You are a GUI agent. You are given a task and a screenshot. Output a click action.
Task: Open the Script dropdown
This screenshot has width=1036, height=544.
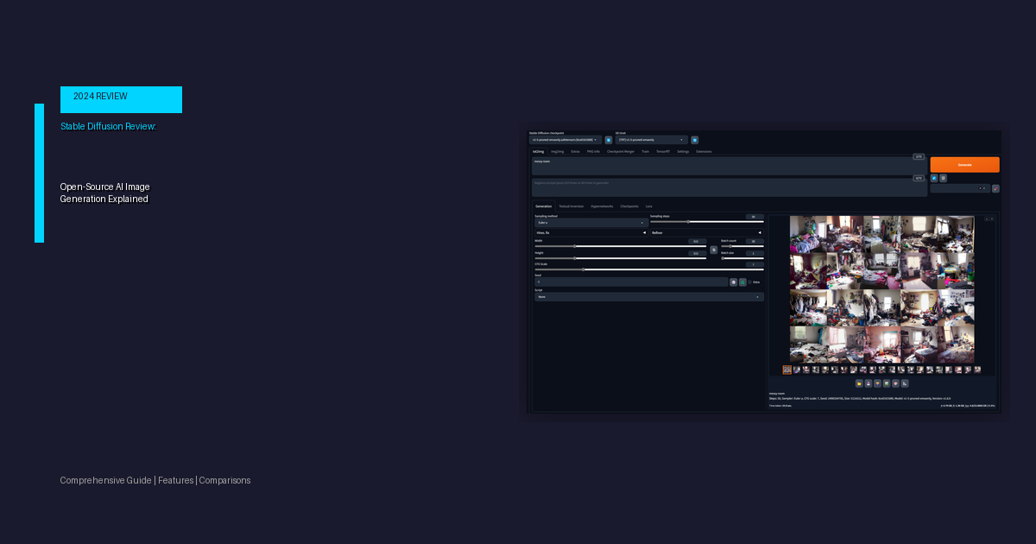click(x=649, y=296)
